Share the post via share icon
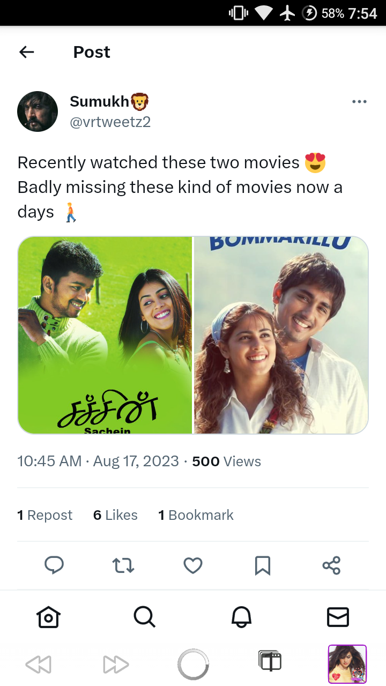 pos(331,565)
